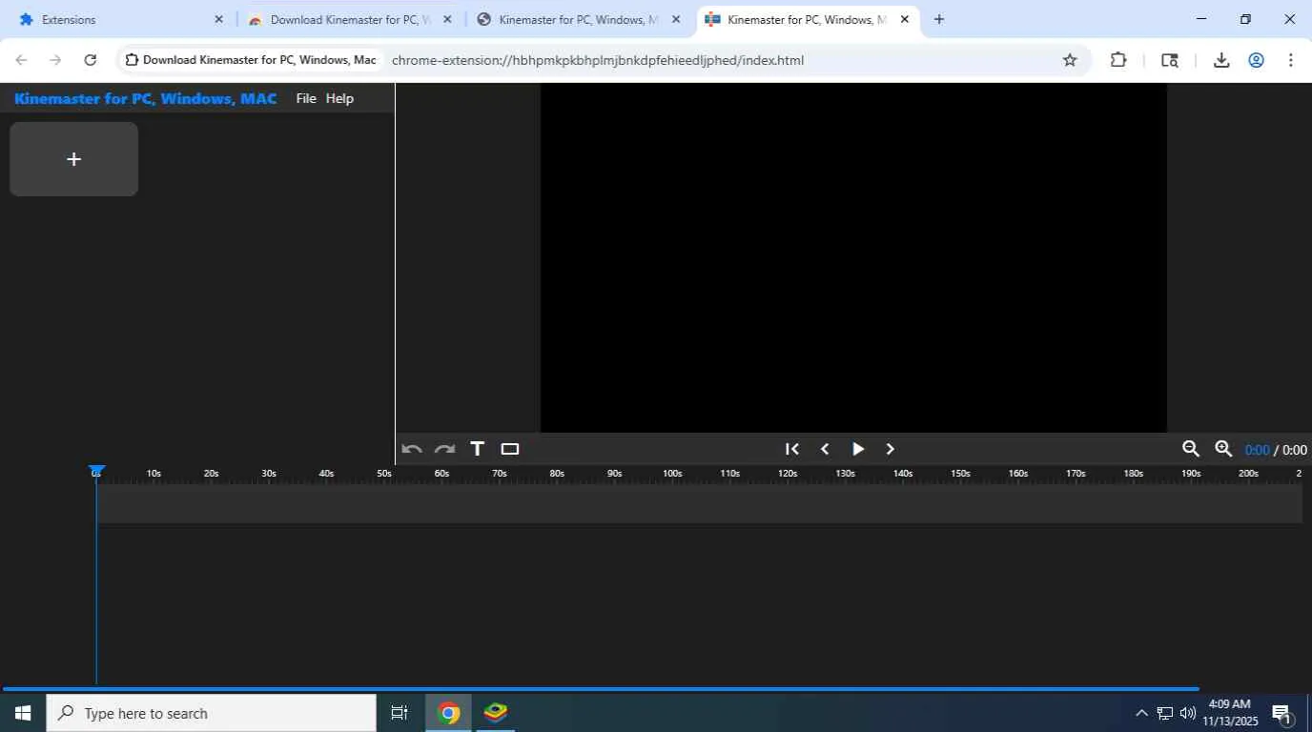Viewport: 1312px width, 732px height.
Task: Redo the last undone edit
Action: pyautogui.click(x=444, y=449)
